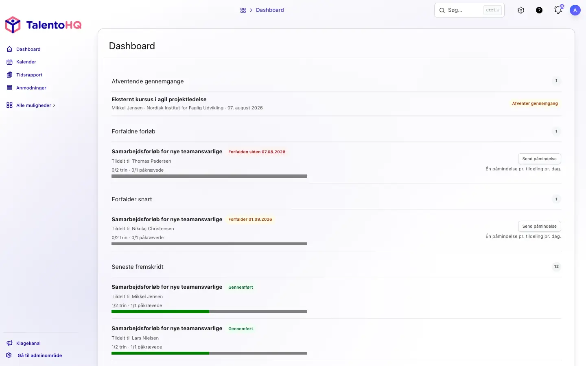Click the Forfalder snart heading

click(132, 199)
